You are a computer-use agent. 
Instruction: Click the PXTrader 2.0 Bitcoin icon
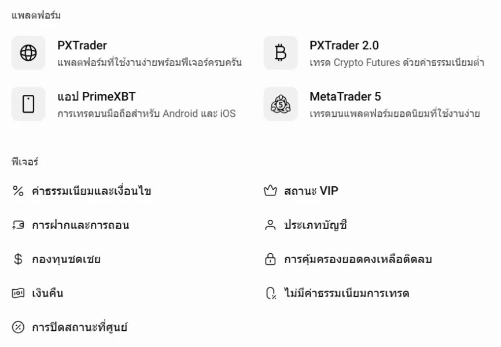pyautogui.click(x=281, y=53)
